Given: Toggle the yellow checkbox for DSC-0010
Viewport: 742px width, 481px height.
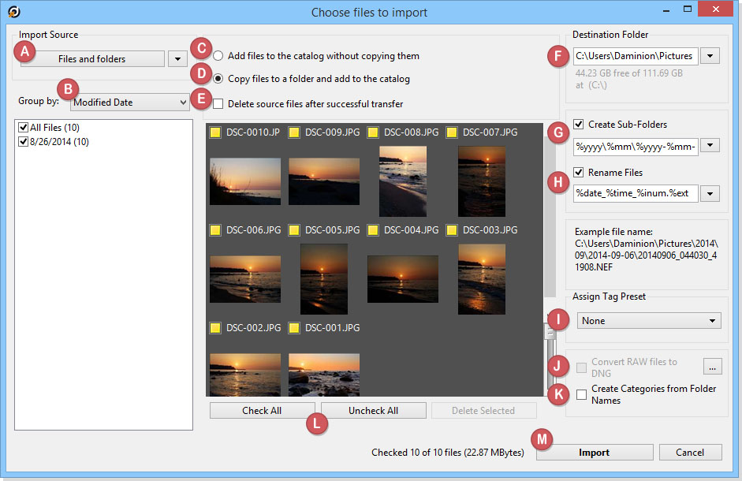Looking at the screenshot, I should pos(215,132).
